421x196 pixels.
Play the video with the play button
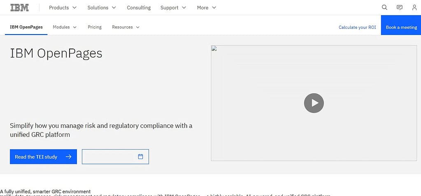point(314,103)
